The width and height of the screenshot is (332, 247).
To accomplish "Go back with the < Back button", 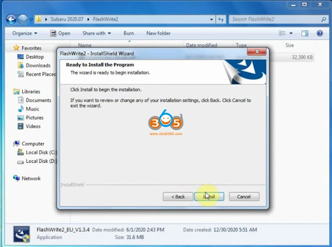I will [x=178, y=197].
